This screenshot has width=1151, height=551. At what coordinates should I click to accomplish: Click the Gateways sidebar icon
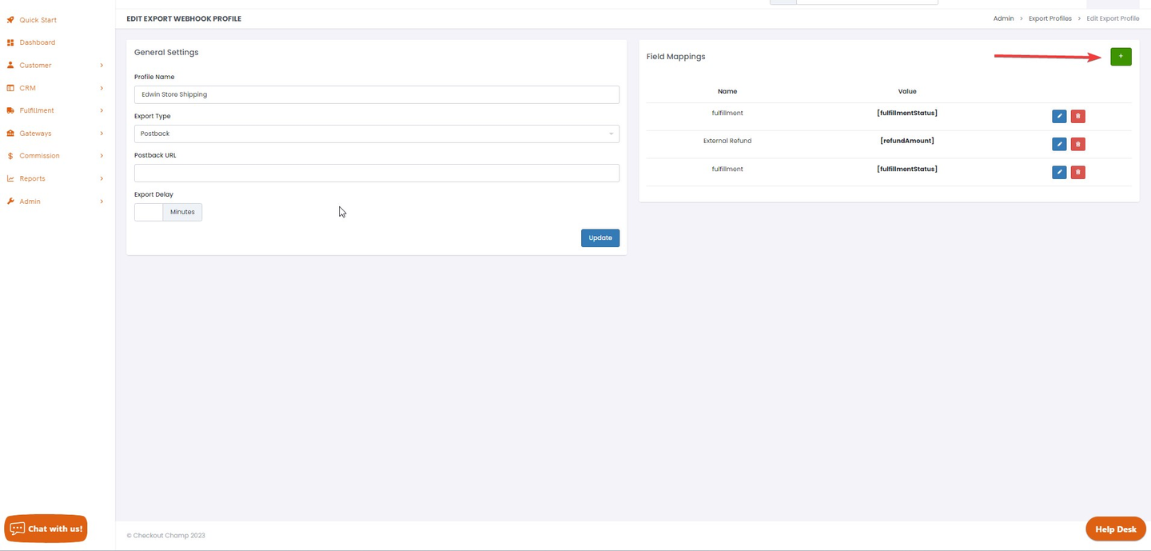click(10, 134)
